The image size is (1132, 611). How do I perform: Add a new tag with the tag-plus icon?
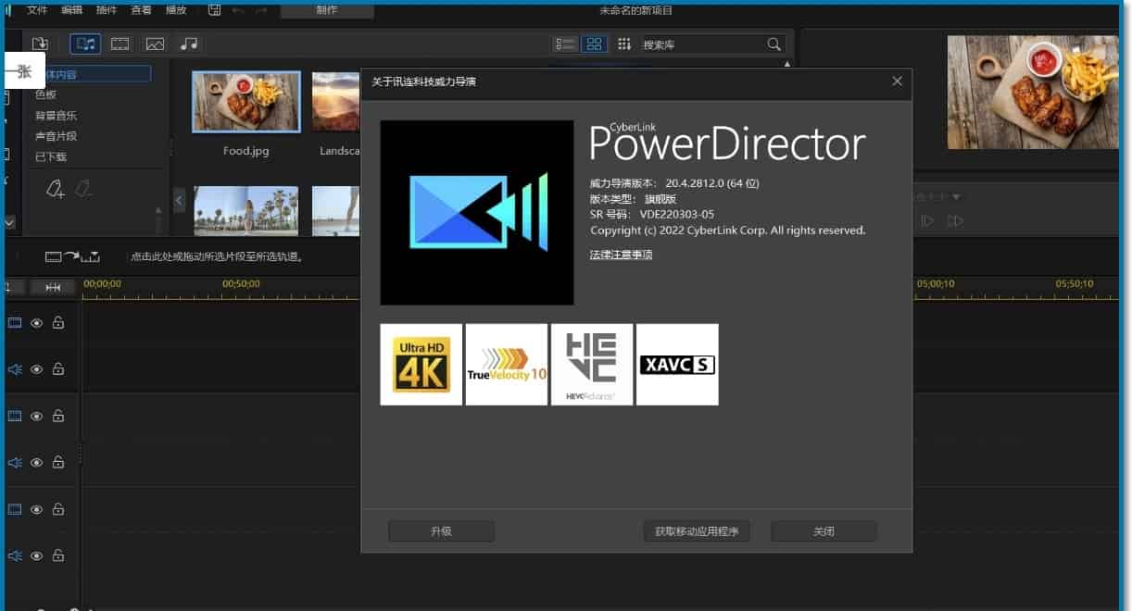(x=55, y=190)
